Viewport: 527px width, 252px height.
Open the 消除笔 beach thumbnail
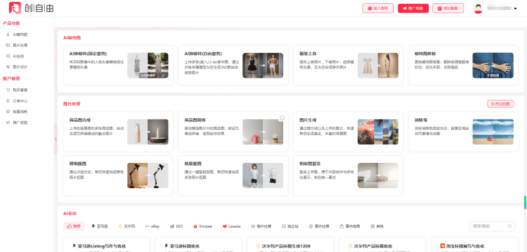click(493, 132)
